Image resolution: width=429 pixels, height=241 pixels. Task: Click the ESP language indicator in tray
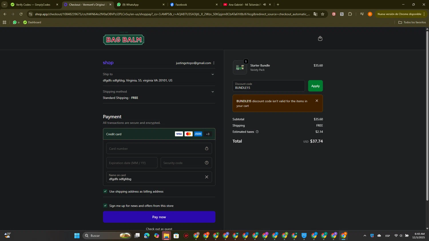point(388,236)
